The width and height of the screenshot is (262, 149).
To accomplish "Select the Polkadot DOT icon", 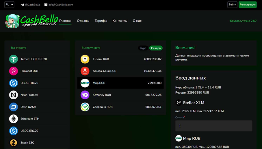I will pyautogui.click(x=13, y=71).
